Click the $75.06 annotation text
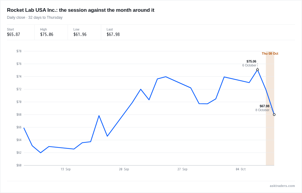 point(251,61)
